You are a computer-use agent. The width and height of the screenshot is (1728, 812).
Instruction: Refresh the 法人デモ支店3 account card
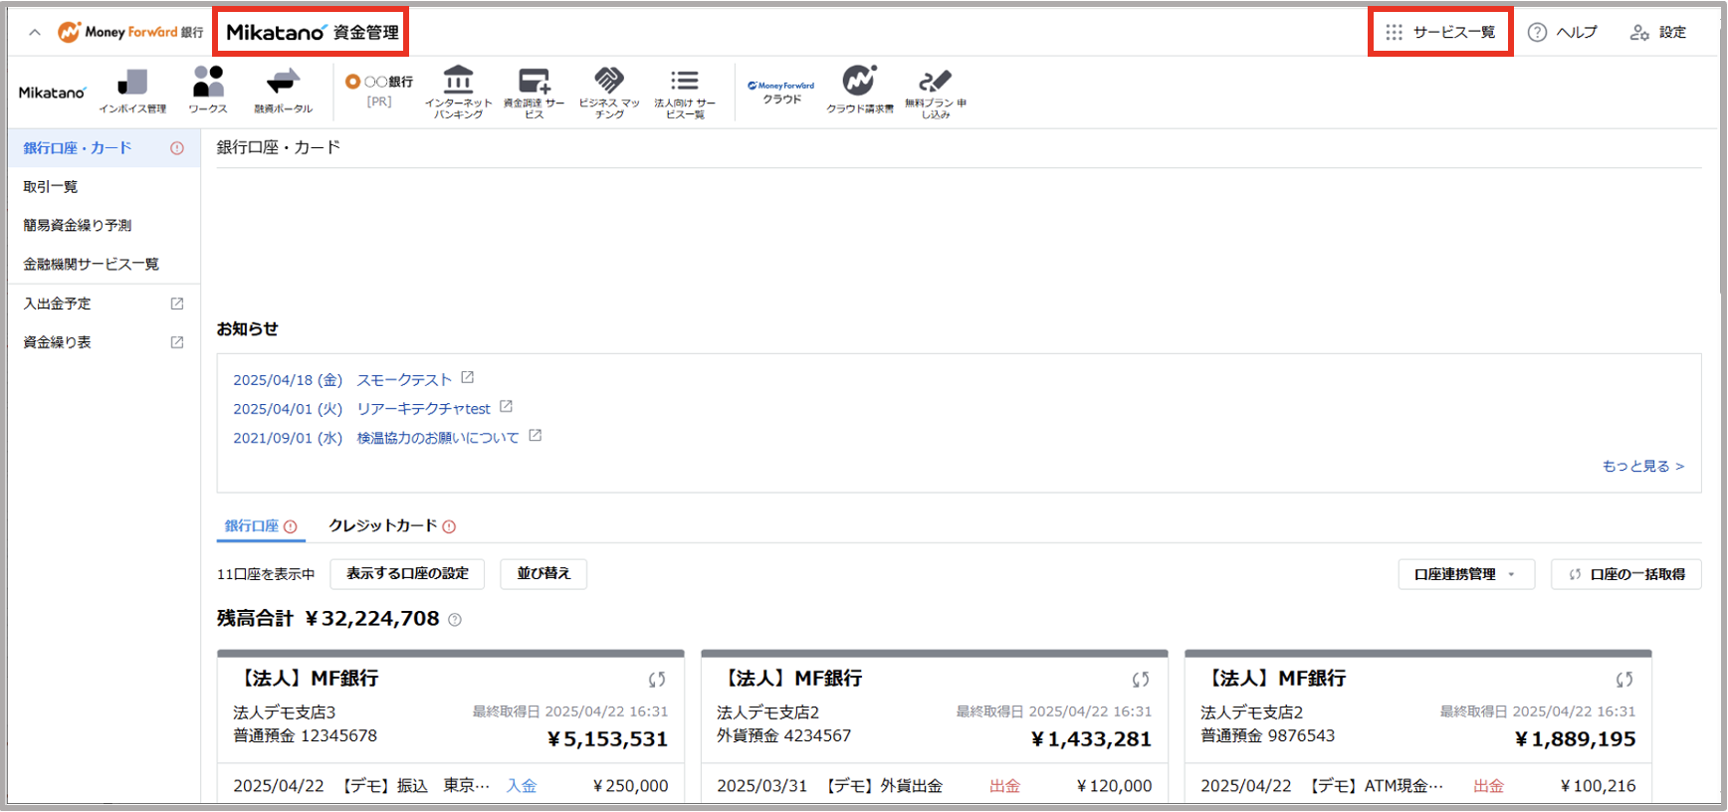point(657,680)
